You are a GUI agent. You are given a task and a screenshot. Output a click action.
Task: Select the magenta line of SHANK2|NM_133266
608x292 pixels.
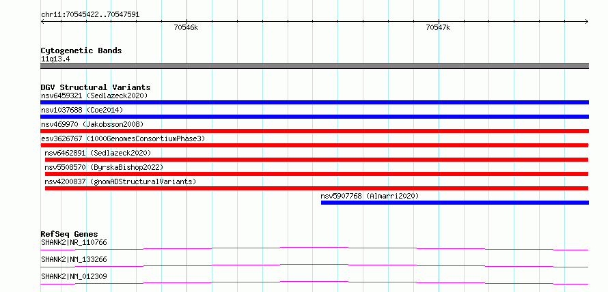(314, 266)
